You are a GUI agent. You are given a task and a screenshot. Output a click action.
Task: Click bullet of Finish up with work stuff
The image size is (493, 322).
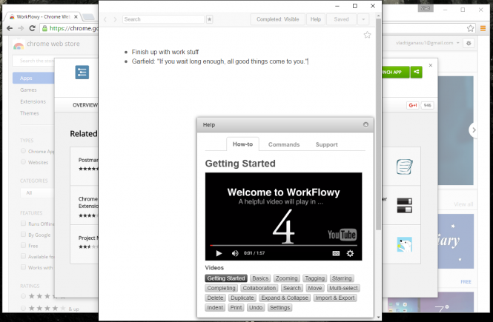point(126,53)
